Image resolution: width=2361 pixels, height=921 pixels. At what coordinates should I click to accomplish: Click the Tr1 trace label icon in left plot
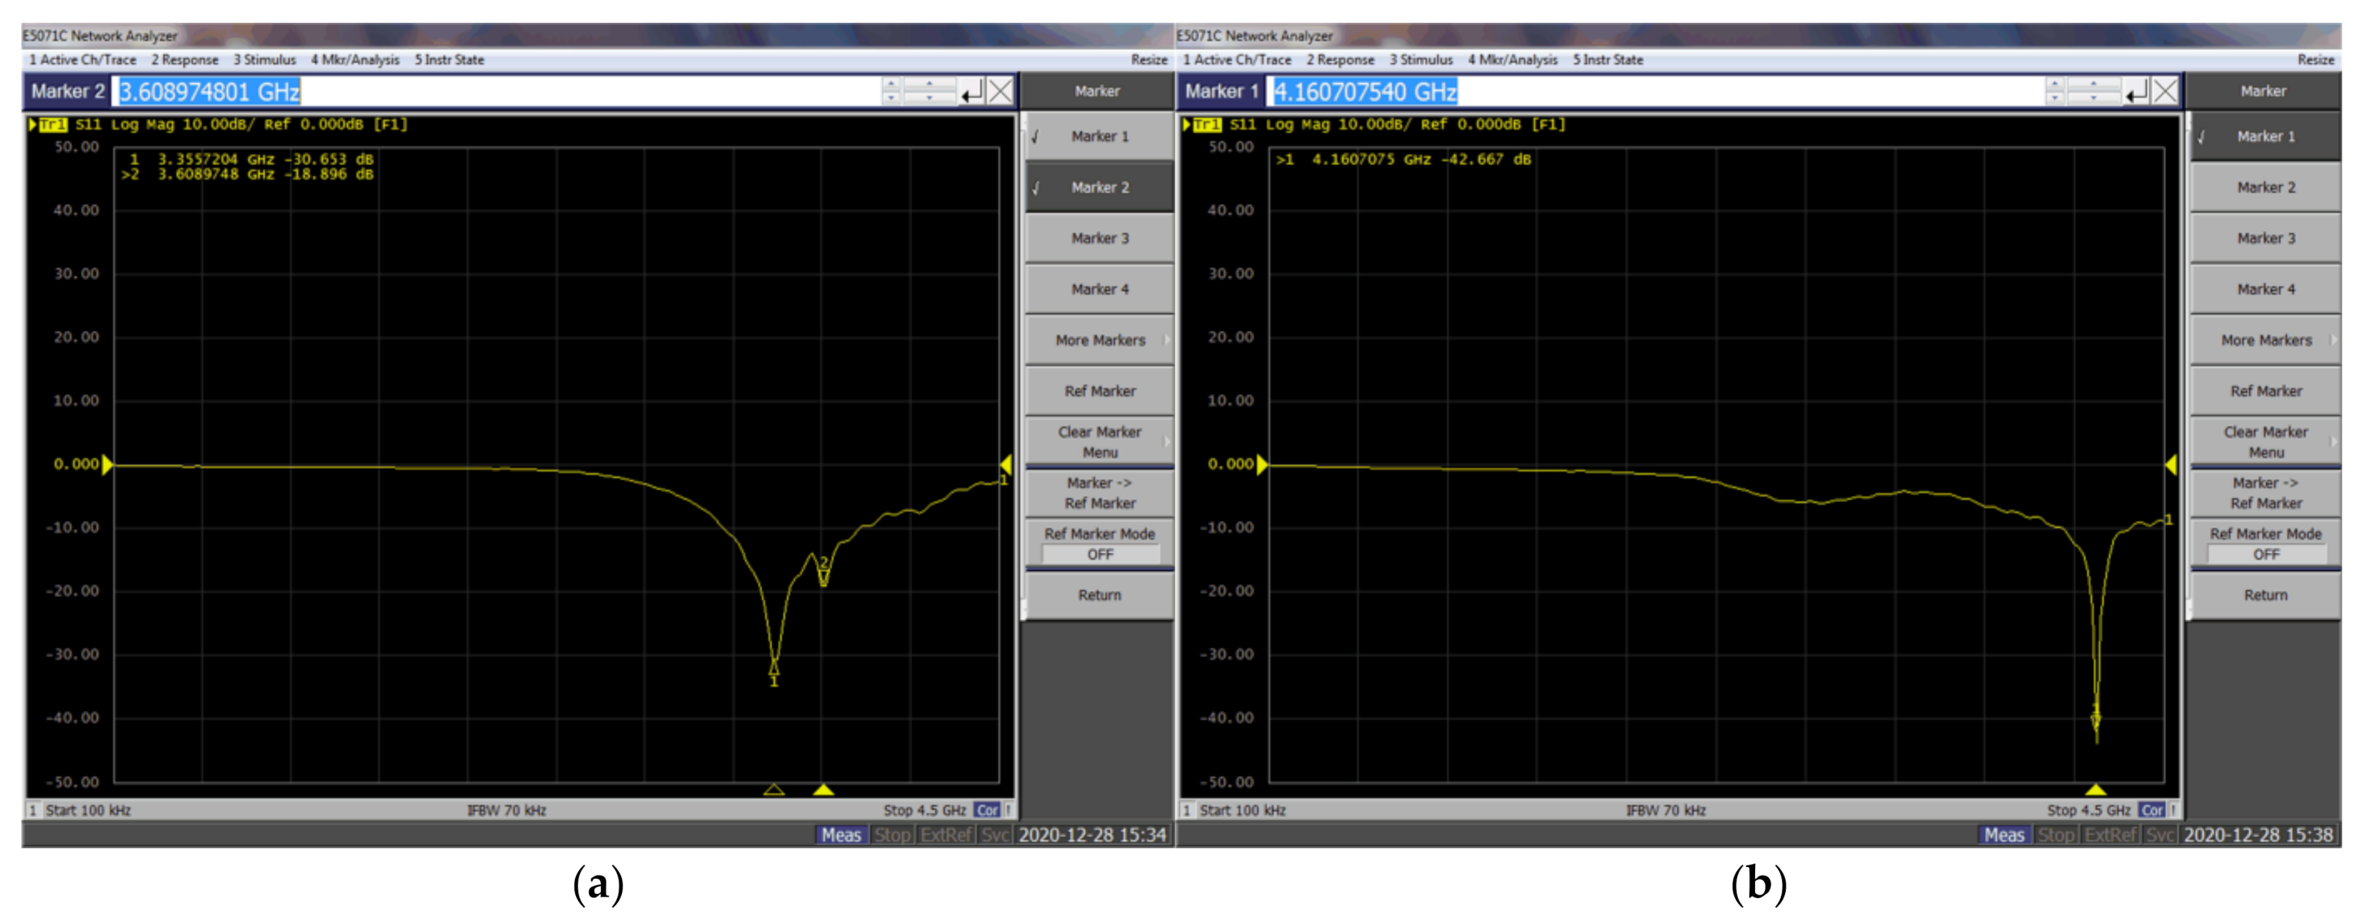[53, 125]
